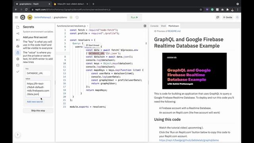Open the Settings gear in sidebar
The width and height of the screenshot is (254, 143).
click(17, 59)
